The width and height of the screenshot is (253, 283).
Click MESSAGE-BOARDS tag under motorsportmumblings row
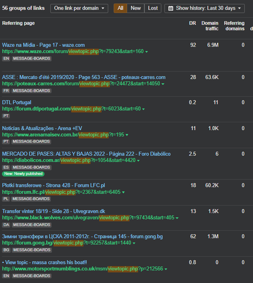[x=32, y=276]
